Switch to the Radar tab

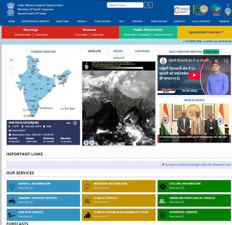tap(118, 51)
